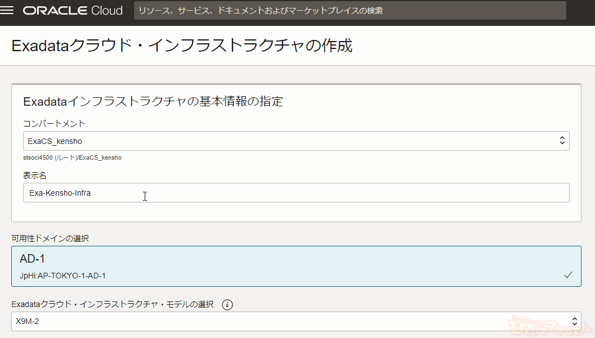
Task: Select the AD-1 availability domain card
Action: (296, 266)
